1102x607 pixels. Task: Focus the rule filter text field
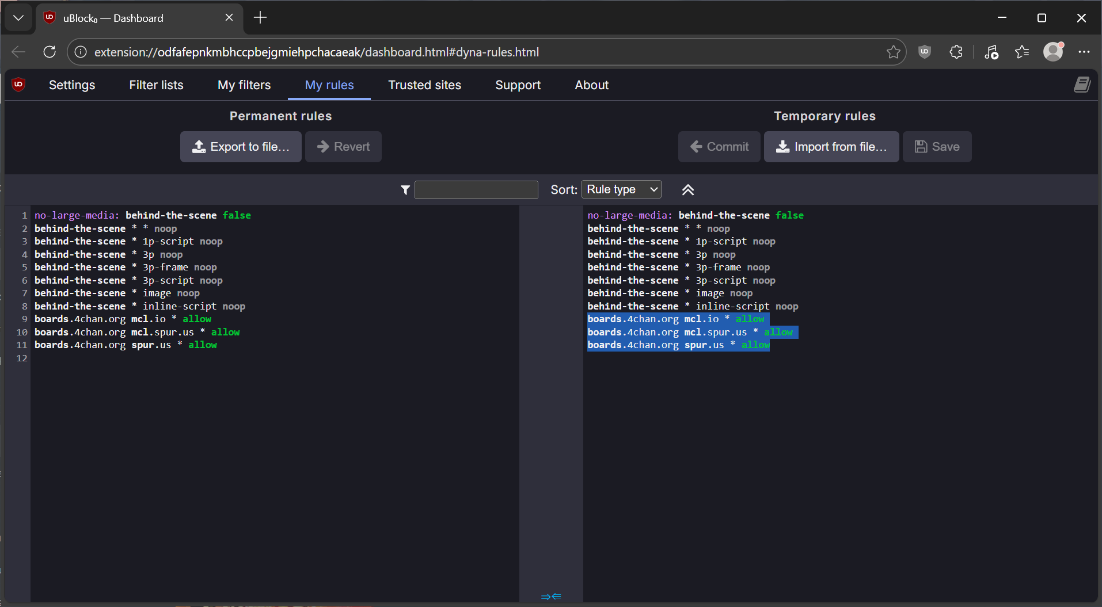476,190
